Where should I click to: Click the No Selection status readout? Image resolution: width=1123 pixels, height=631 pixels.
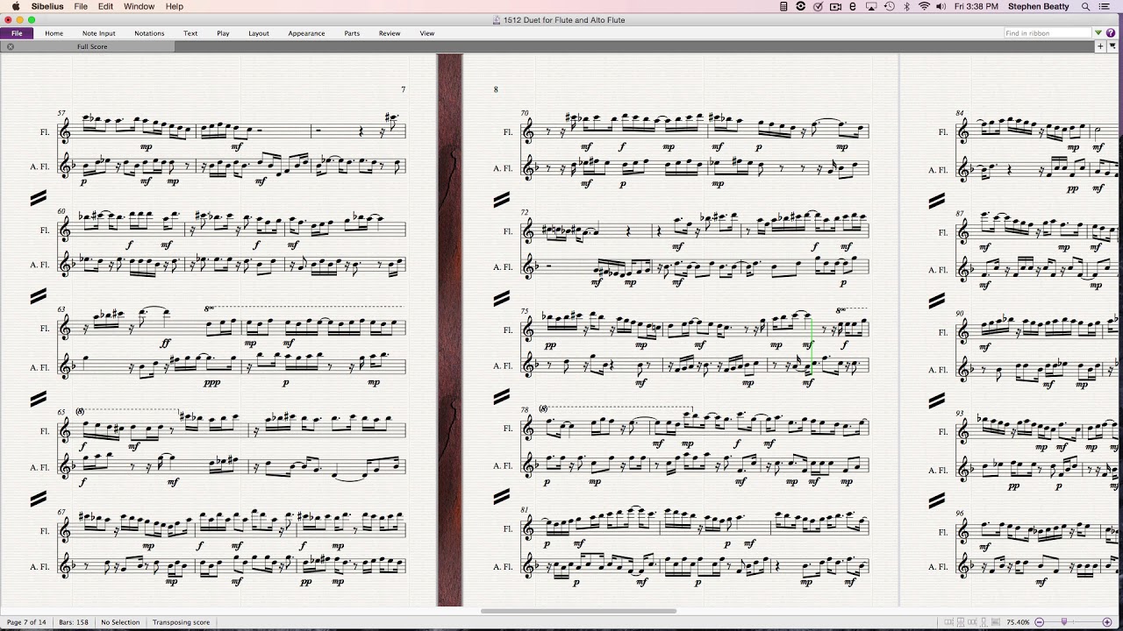(120, 622)
